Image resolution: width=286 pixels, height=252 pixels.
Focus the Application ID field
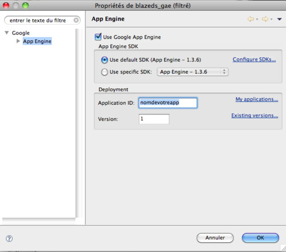click(x=168, y=103)
